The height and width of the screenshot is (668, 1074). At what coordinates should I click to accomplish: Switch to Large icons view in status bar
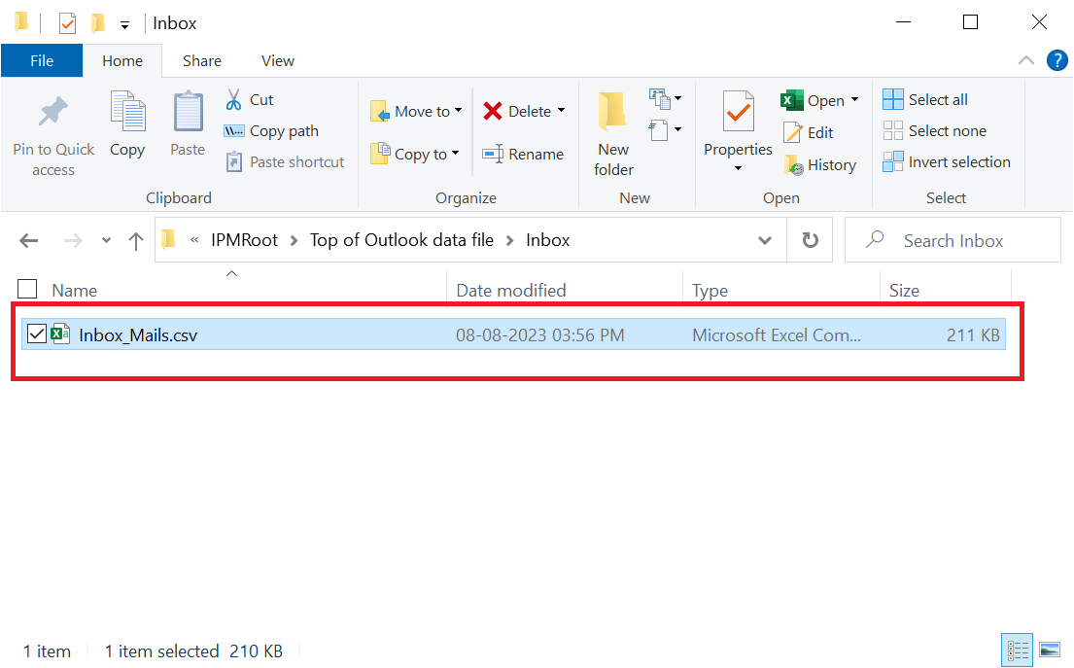[x=1050, y=650]
